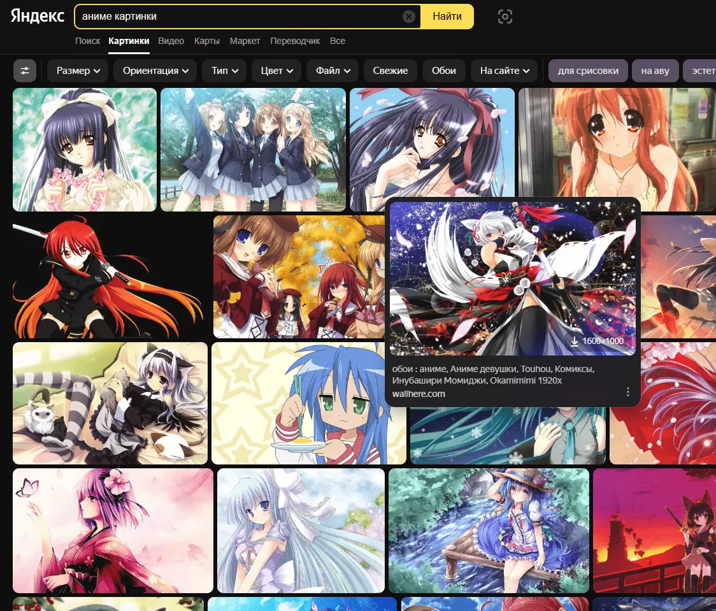The image size is (716, 611).
Task: Expand the Ориентация filter dropdown
Action: [155, 71]
